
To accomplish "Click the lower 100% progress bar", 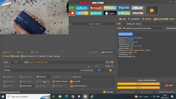I will (139, 88).
